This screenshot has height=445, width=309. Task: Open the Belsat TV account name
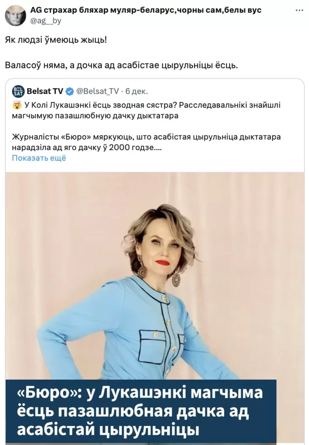pos(45,92)
